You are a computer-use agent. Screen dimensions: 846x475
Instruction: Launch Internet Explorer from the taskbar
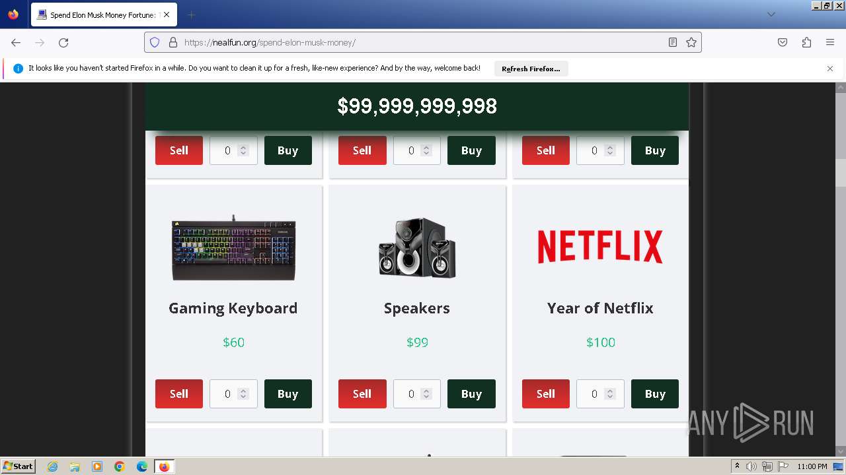(x=53, y=466)
